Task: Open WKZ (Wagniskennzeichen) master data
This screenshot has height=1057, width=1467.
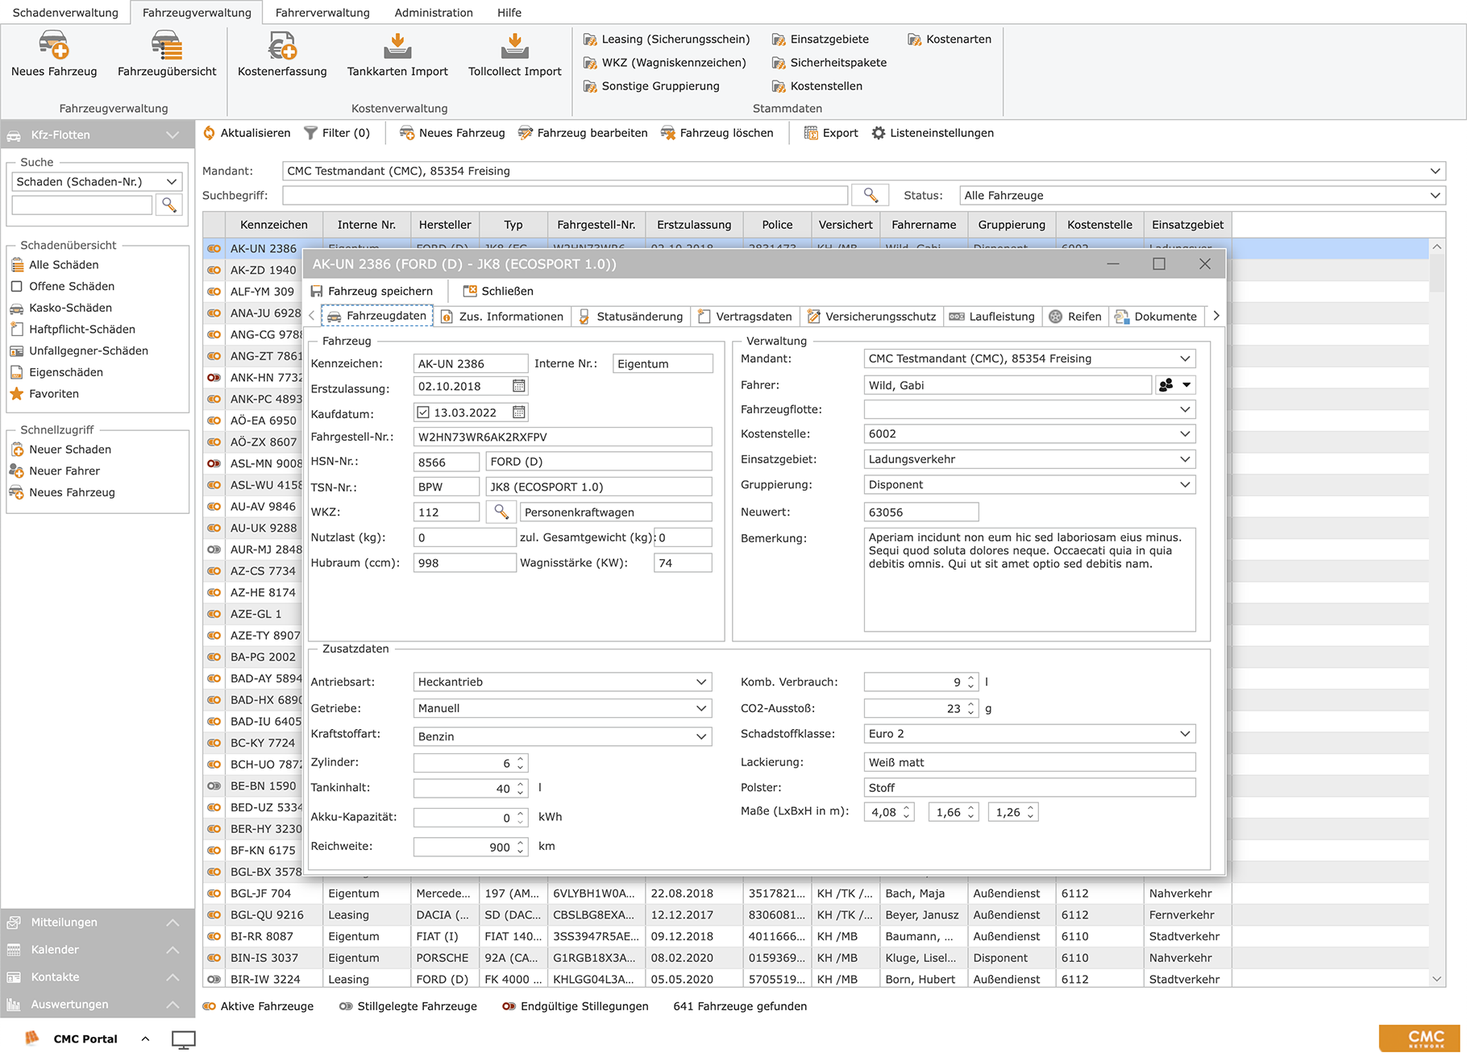Action: pos(665,62)
